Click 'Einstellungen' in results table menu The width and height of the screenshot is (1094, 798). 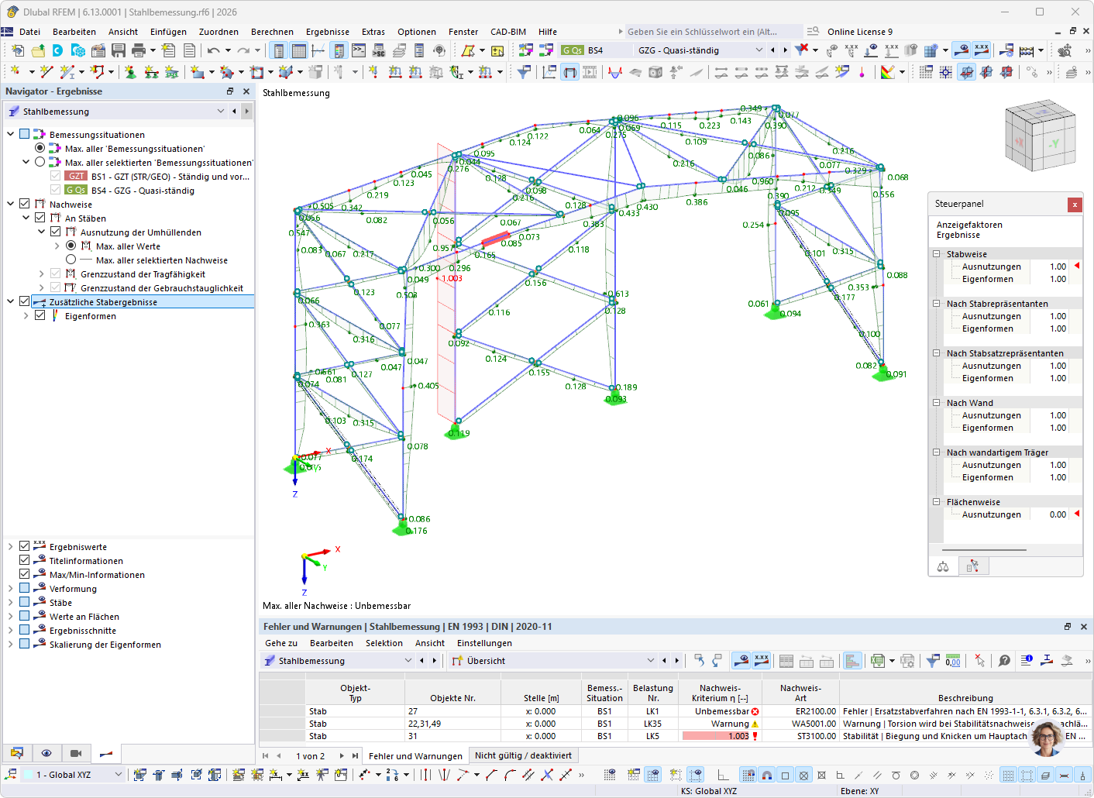click(x=484, y=643)
